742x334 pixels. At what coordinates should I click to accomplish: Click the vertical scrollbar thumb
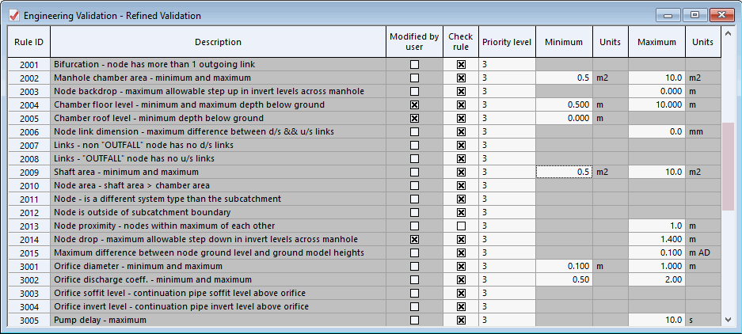pos(728,166)
